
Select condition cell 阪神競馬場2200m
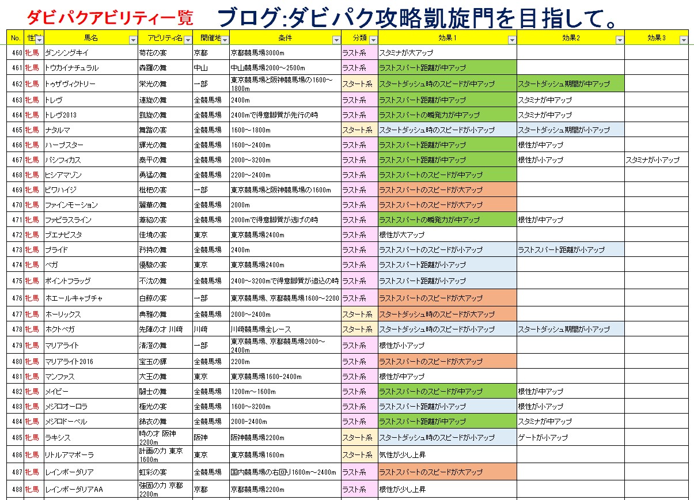[x=285, y=437]
